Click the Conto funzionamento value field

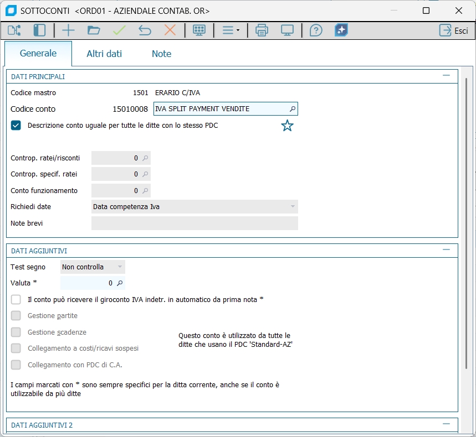pyautogui.click(x=121, y=191)
